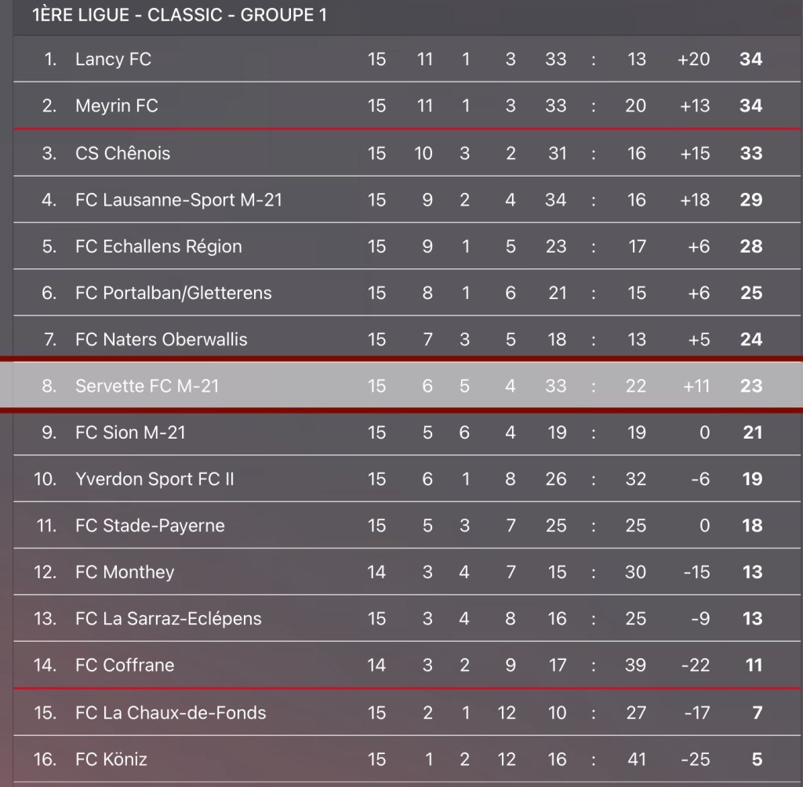Open FC Sion M-21 team entry
The image size is (803, 787).
(130, 432)
